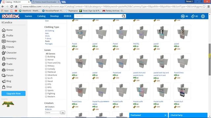Open the Pastelized item link

117,73
